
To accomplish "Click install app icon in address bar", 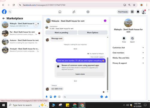I will [x=125, y=5].
